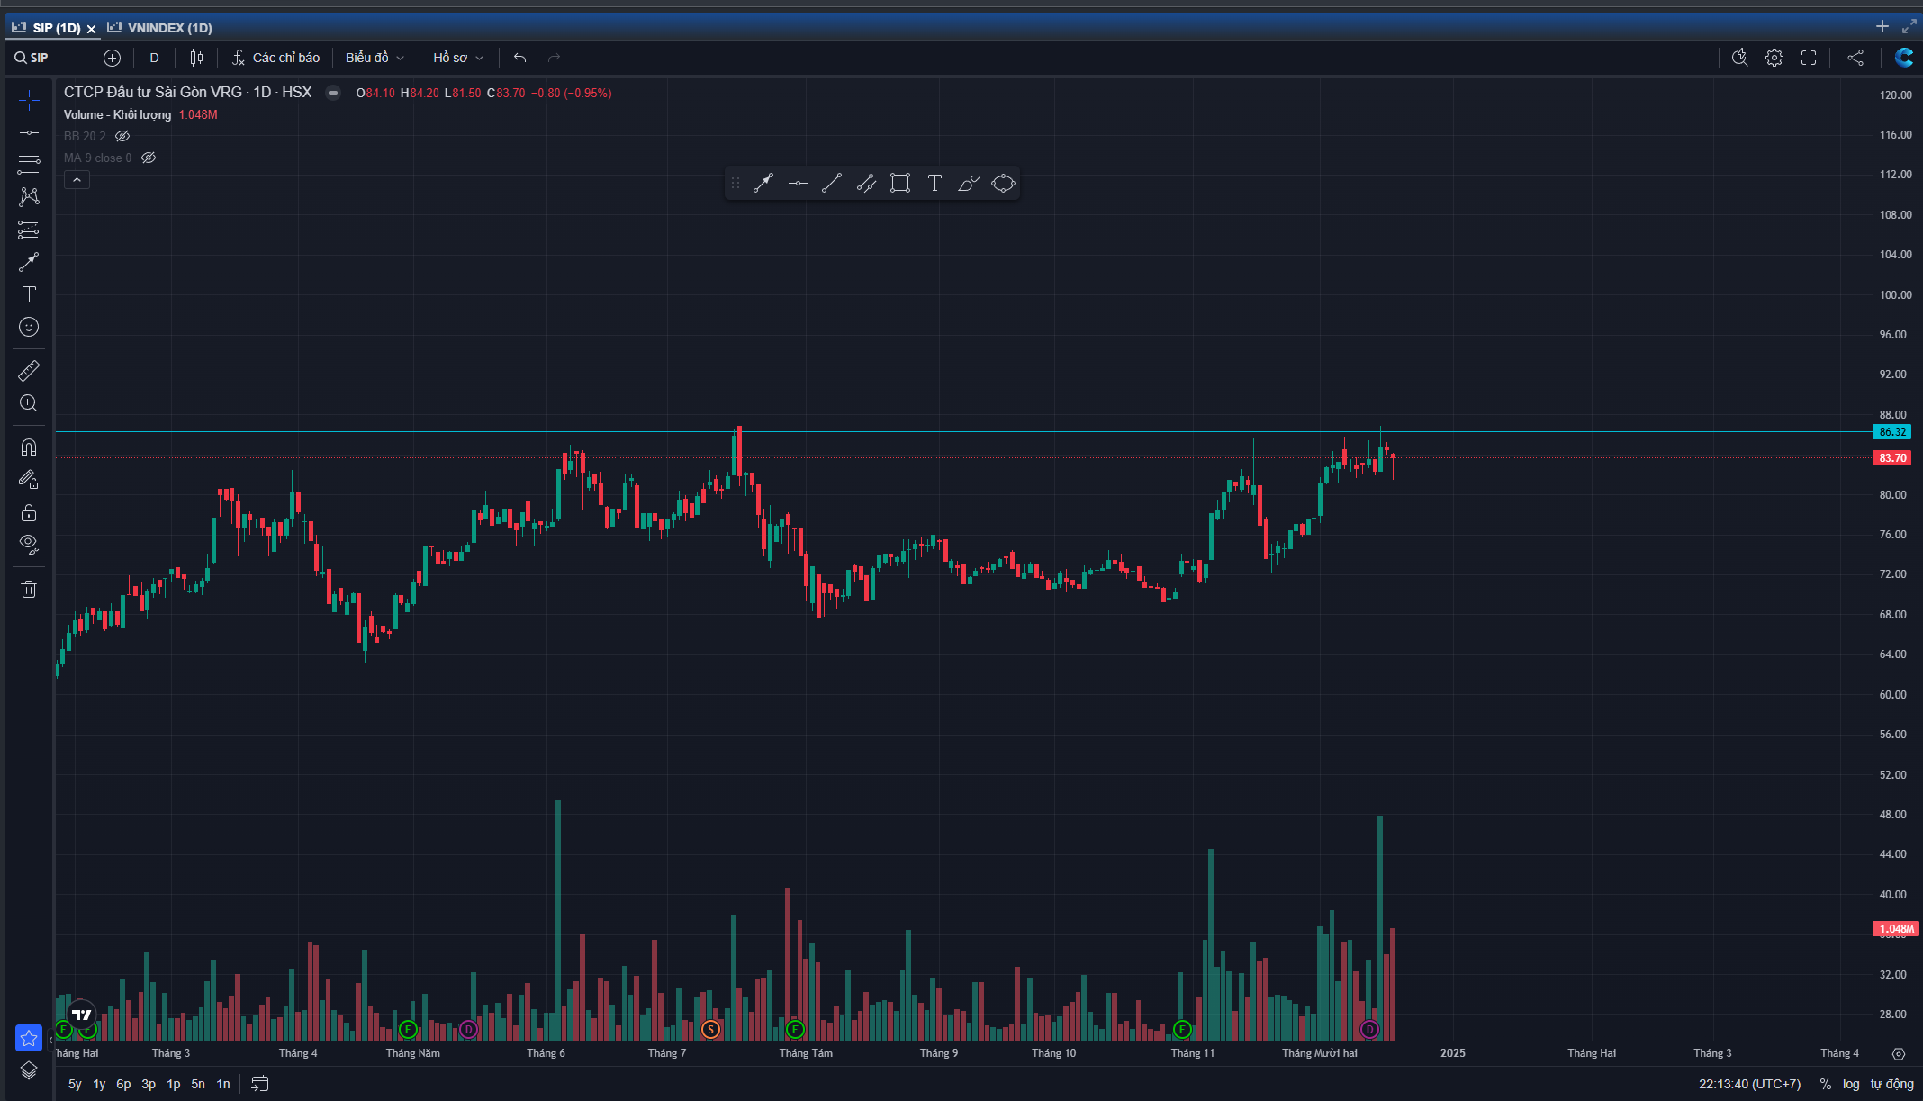Open chart settings gear icon
Viewport: 1923px width, 1101px height.
pyautogui.click(x=1774, y=58)
